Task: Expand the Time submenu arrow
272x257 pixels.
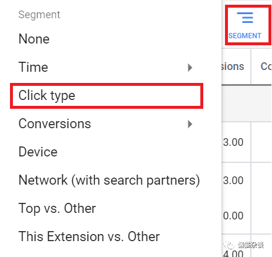Action: [x=190, y=68]
